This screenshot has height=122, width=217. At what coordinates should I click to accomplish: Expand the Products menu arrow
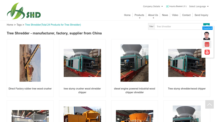tap(139, 18)
